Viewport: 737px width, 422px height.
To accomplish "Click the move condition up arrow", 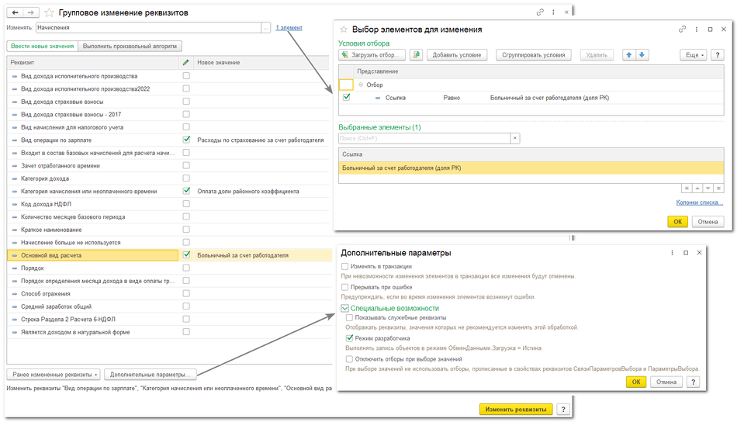I will click(629, 55).
